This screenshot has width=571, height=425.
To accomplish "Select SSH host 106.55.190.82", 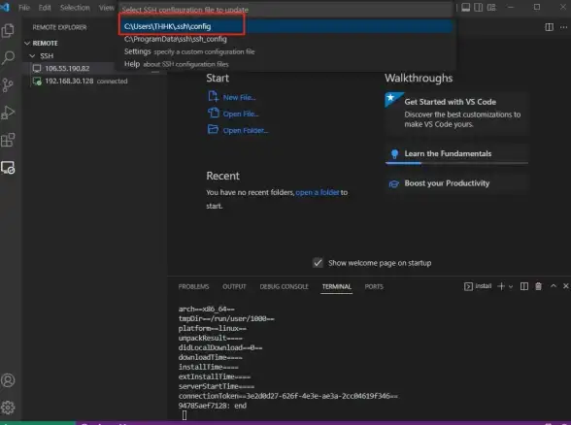I will click(67, 68).
